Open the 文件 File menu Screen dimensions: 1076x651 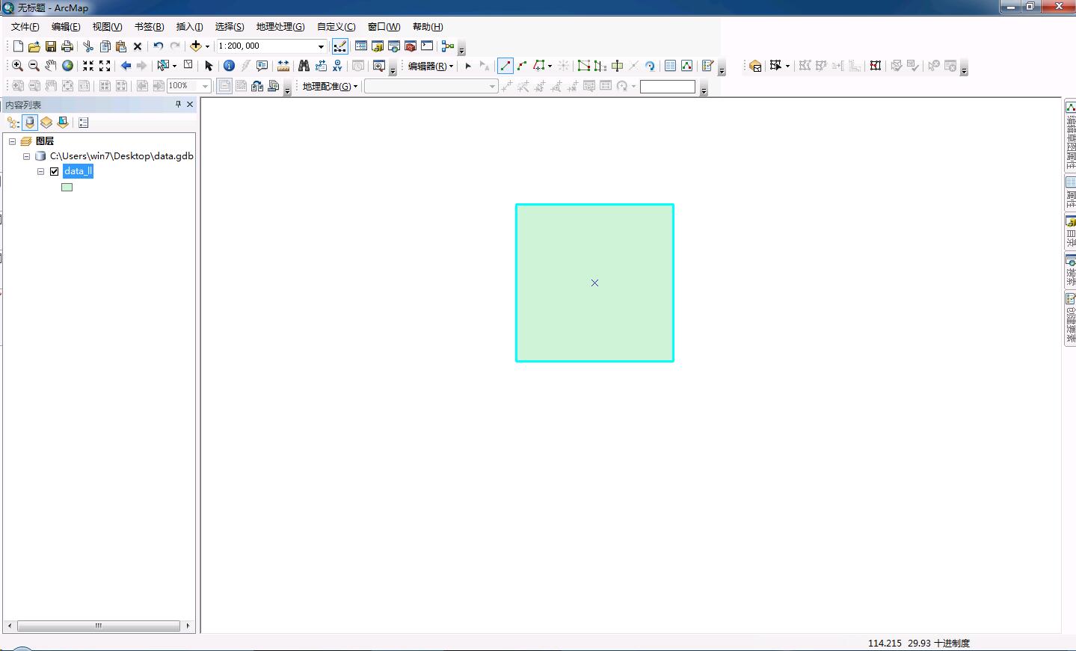point(25,27)
